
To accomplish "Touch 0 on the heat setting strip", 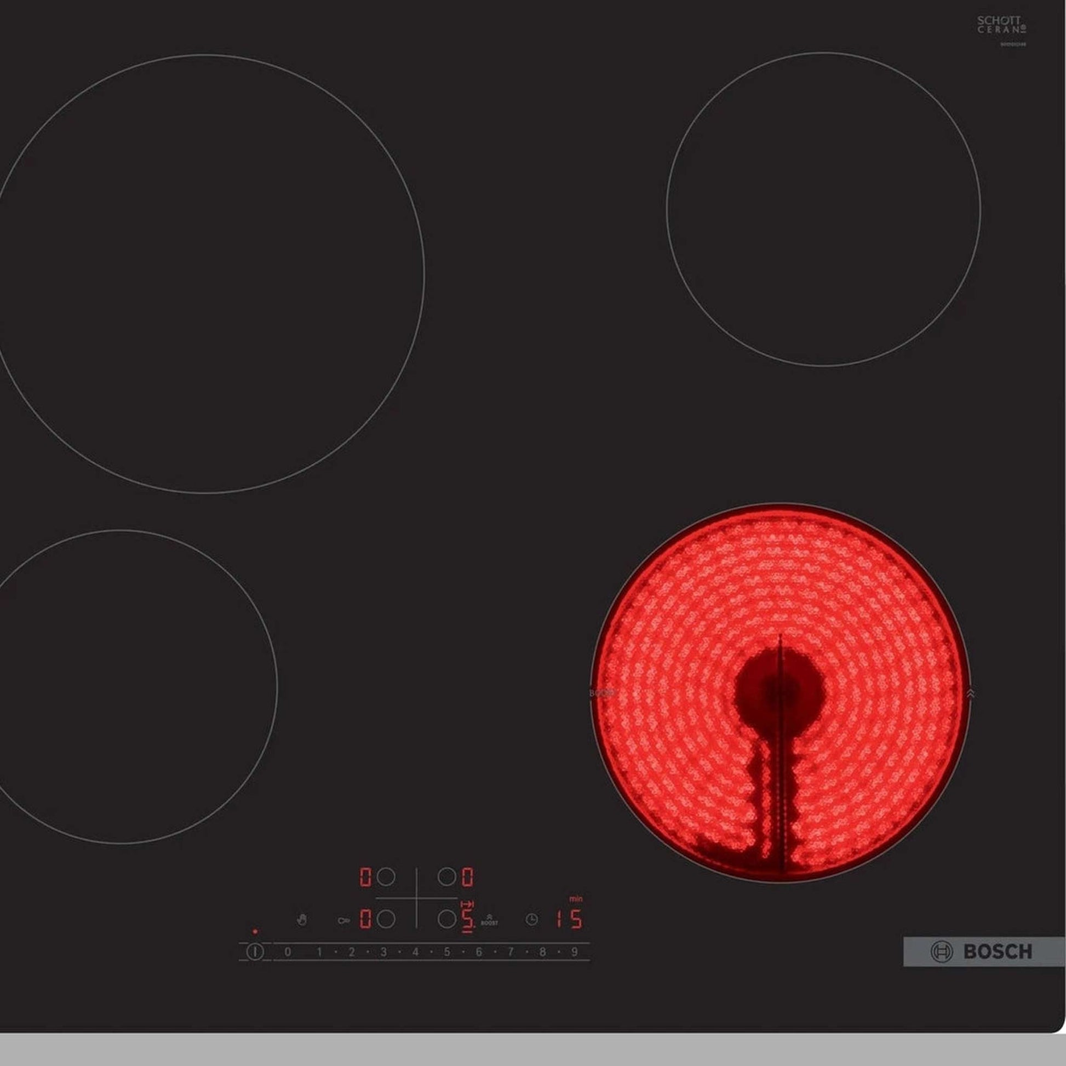I will [288, 952].
